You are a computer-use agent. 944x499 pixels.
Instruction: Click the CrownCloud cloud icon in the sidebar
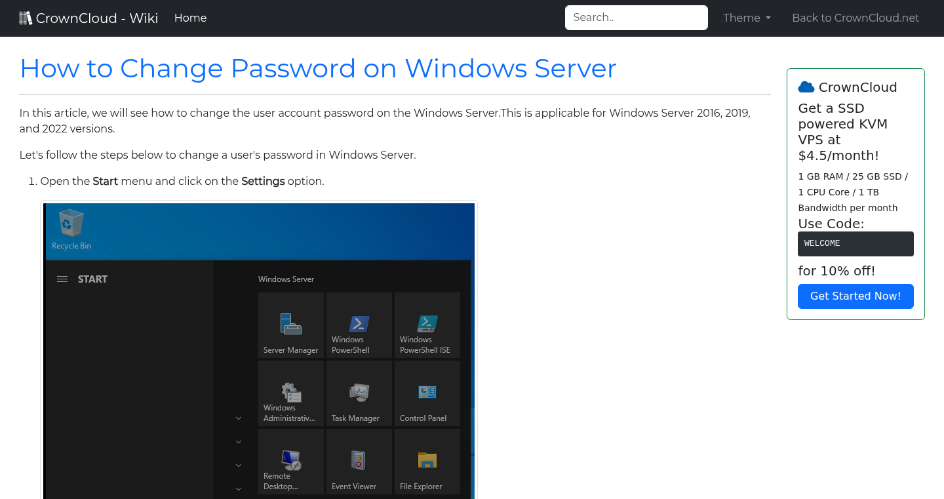pyautogui.click(x=805, y=86)
